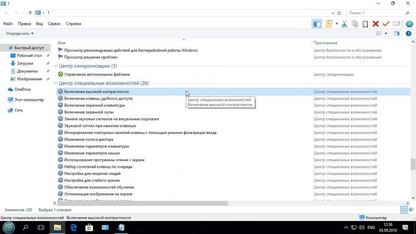Select Набор сочетаний клавиш по очереди
This screenshot has height=234, width=416.
coord(98,166)
